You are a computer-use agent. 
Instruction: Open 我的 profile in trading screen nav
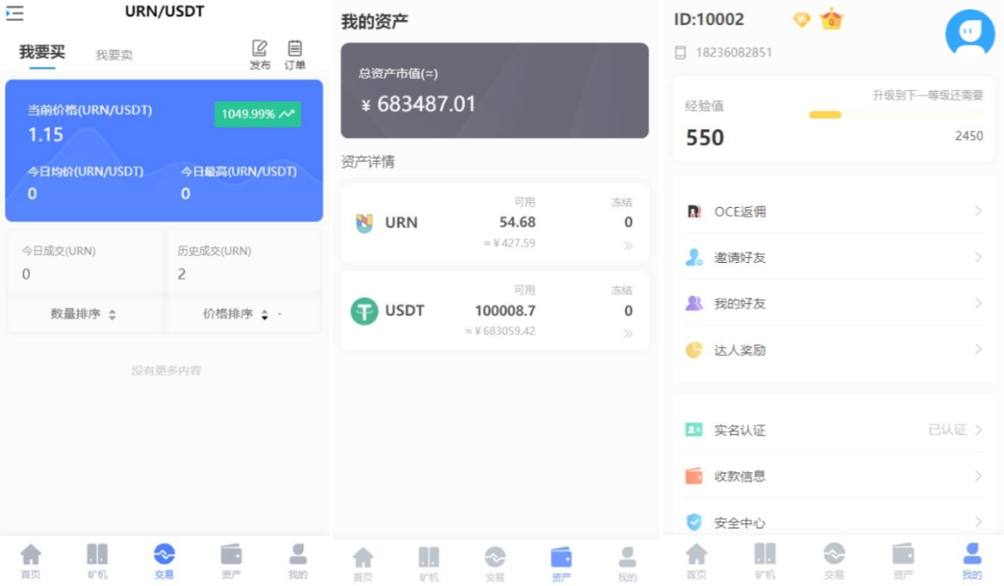(x=297, y=561)
